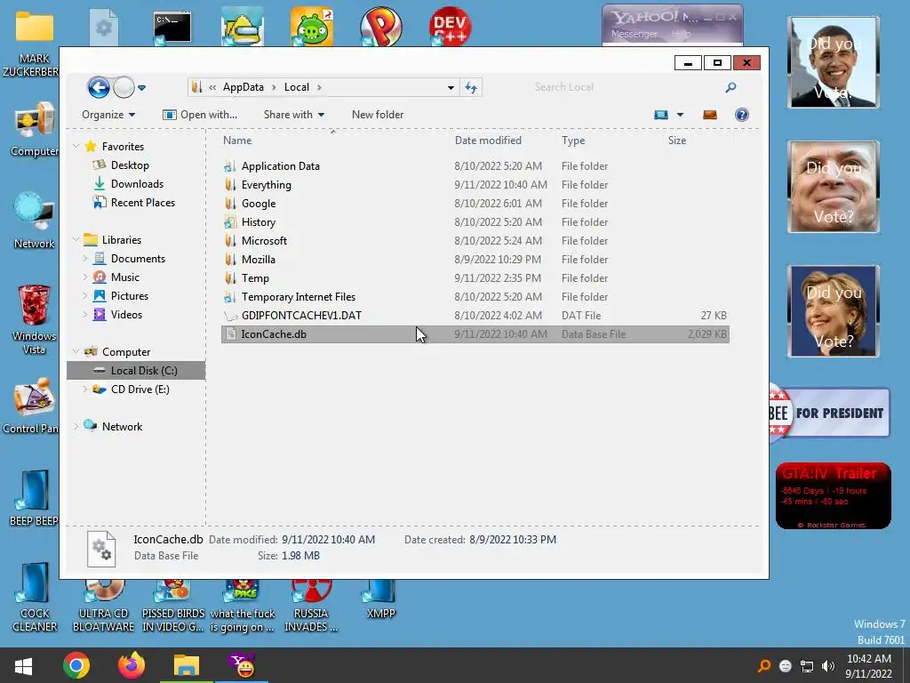
Task: Open the Organize menu
Action: 108,115
